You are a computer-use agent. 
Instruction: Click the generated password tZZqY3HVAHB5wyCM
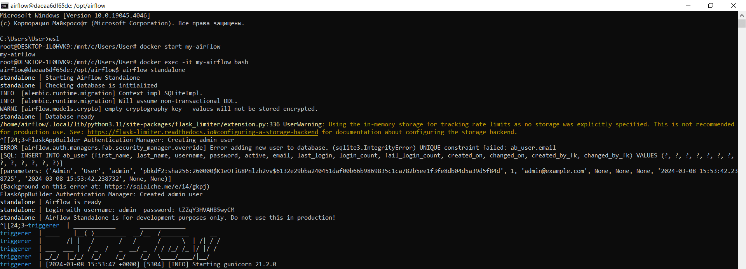tap(206, 210)
